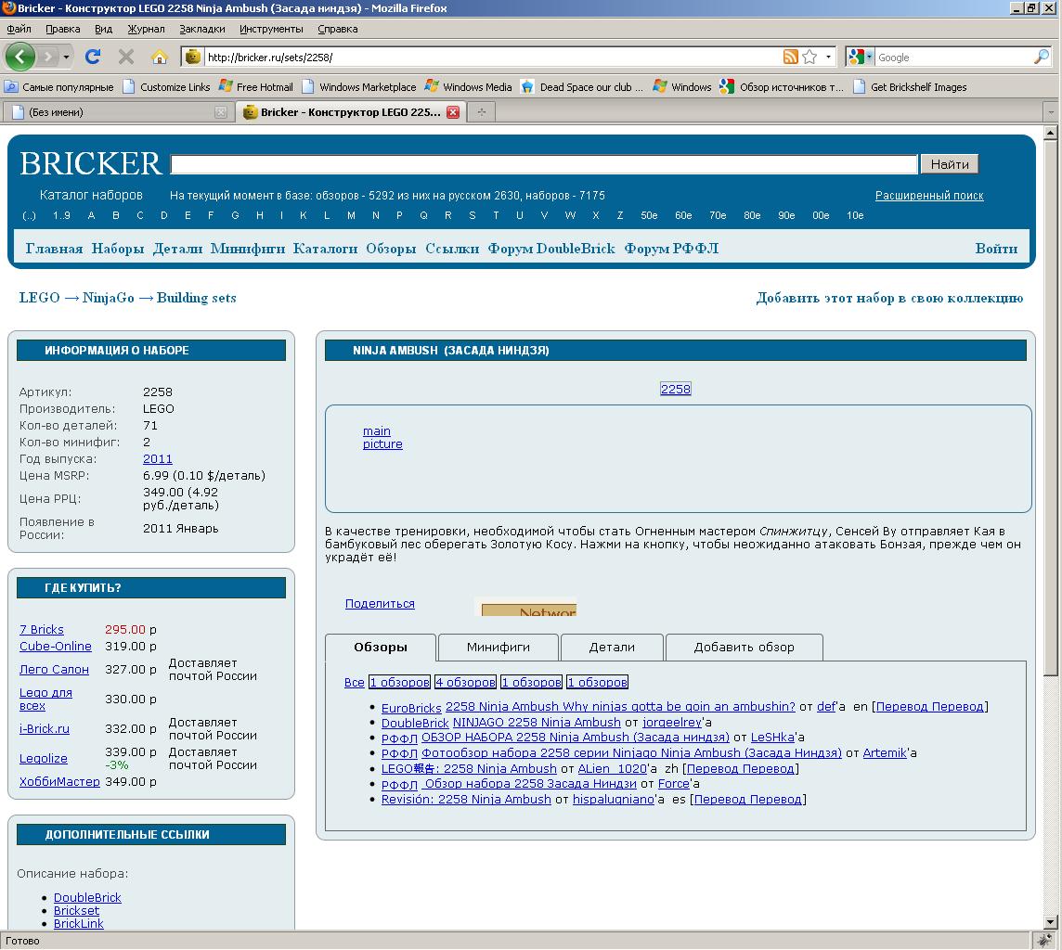Open the 7 Bricks shop link
This screenshot has height=950, width=1062.
tap(42, 629)
